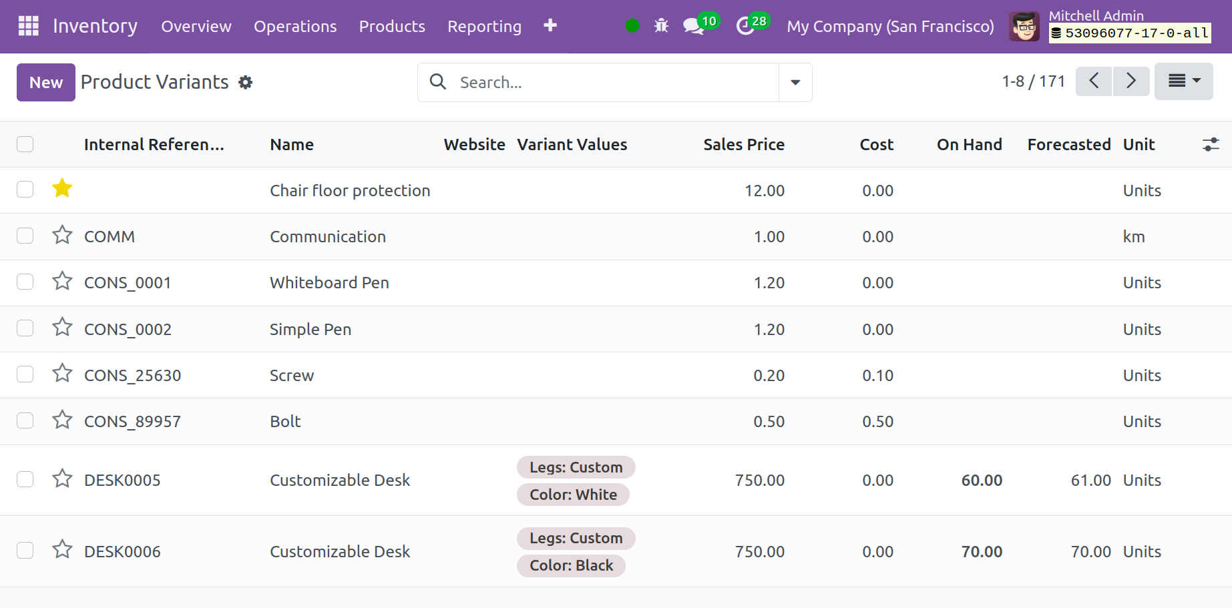Open optional columns adjust settings icon
The width and height of the screenshot is (1232, 608).
tap(1210, 144)
